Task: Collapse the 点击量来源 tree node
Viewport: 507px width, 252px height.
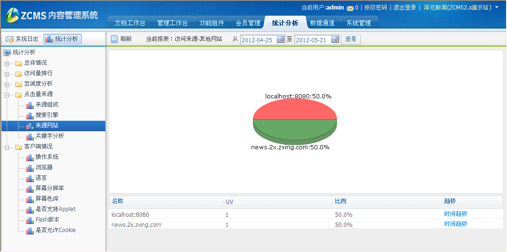Action: 7,95
